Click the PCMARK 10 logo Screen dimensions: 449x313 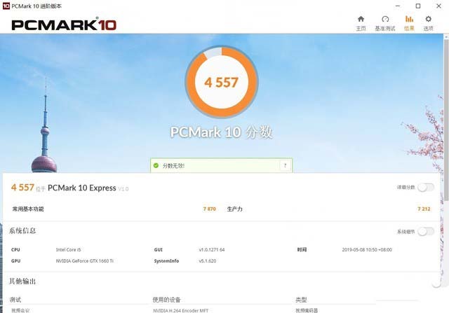tap(64, 24)
